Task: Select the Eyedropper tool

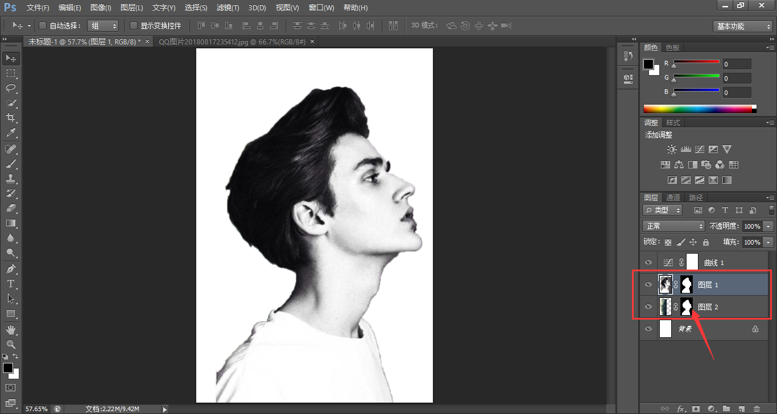Action: coord(10,133)
